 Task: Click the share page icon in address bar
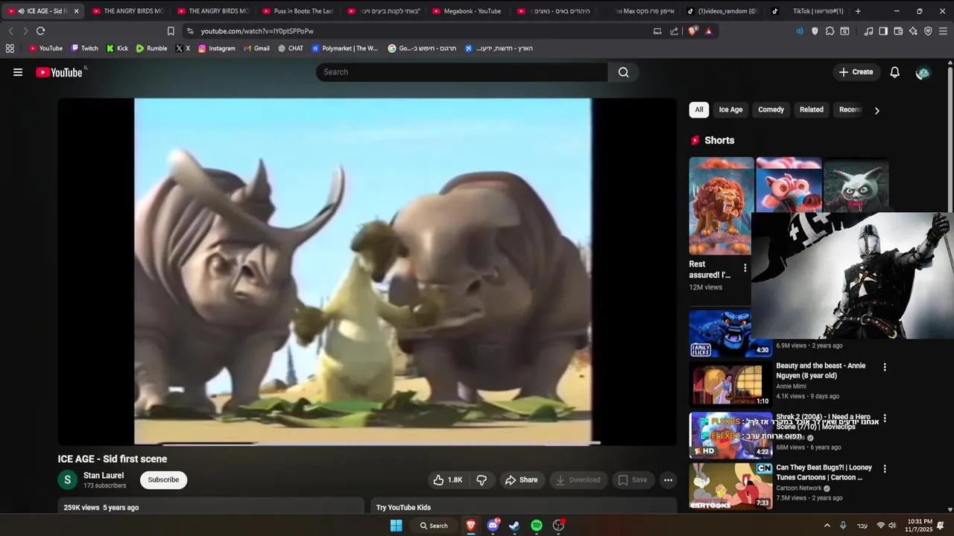[675, 31]
